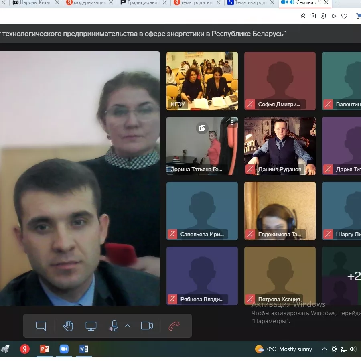Toggle the microphone on or off
This screenshot has width=361, height=361.
(x=114, y=326)
